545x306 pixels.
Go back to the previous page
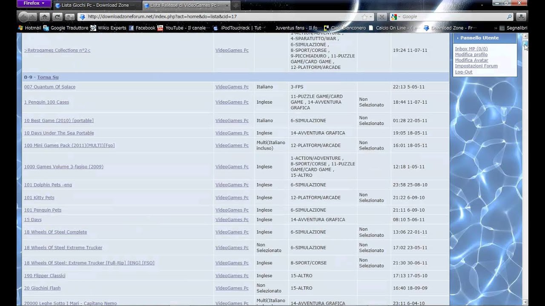click(23, 17)
